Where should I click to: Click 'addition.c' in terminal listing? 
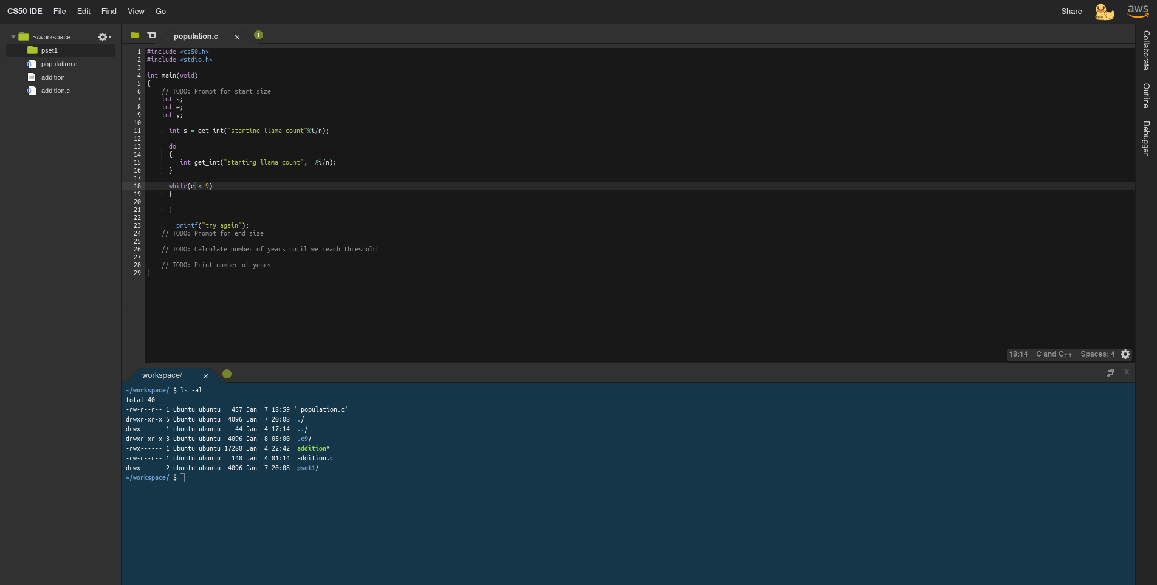coord(315,459)
